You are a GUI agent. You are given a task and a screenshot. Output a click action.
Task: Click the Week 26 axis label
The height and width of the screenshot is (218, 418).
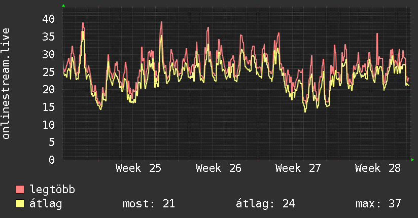click(218, 168)
